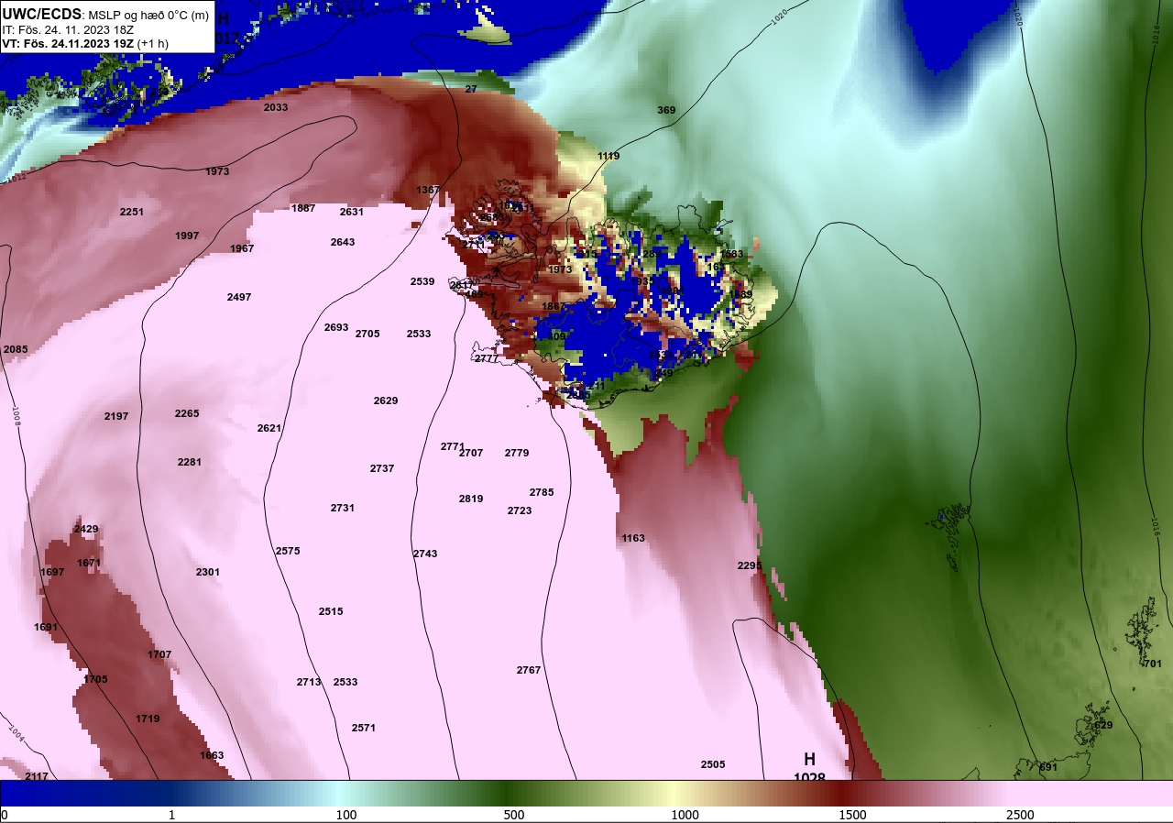Image resolution: width=1173 pixels, height=823 pixels.
Task: Click the map value 2117
Action: (37, 776)
